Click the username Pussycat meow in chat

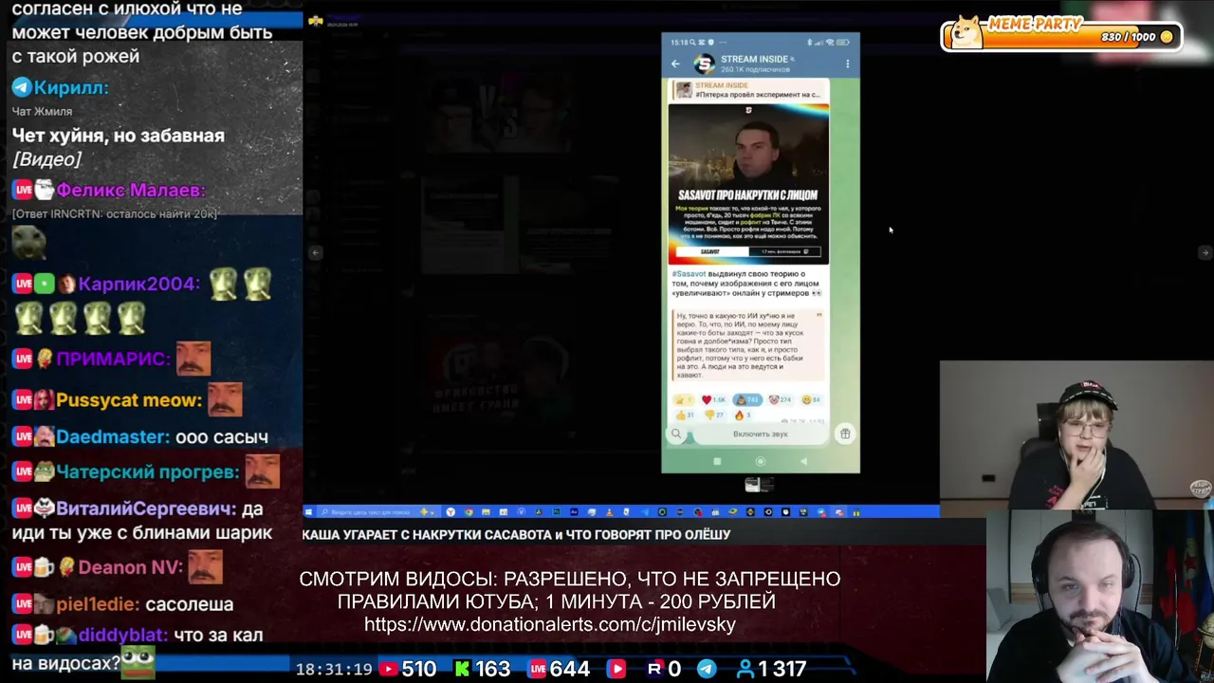(129, 399)
